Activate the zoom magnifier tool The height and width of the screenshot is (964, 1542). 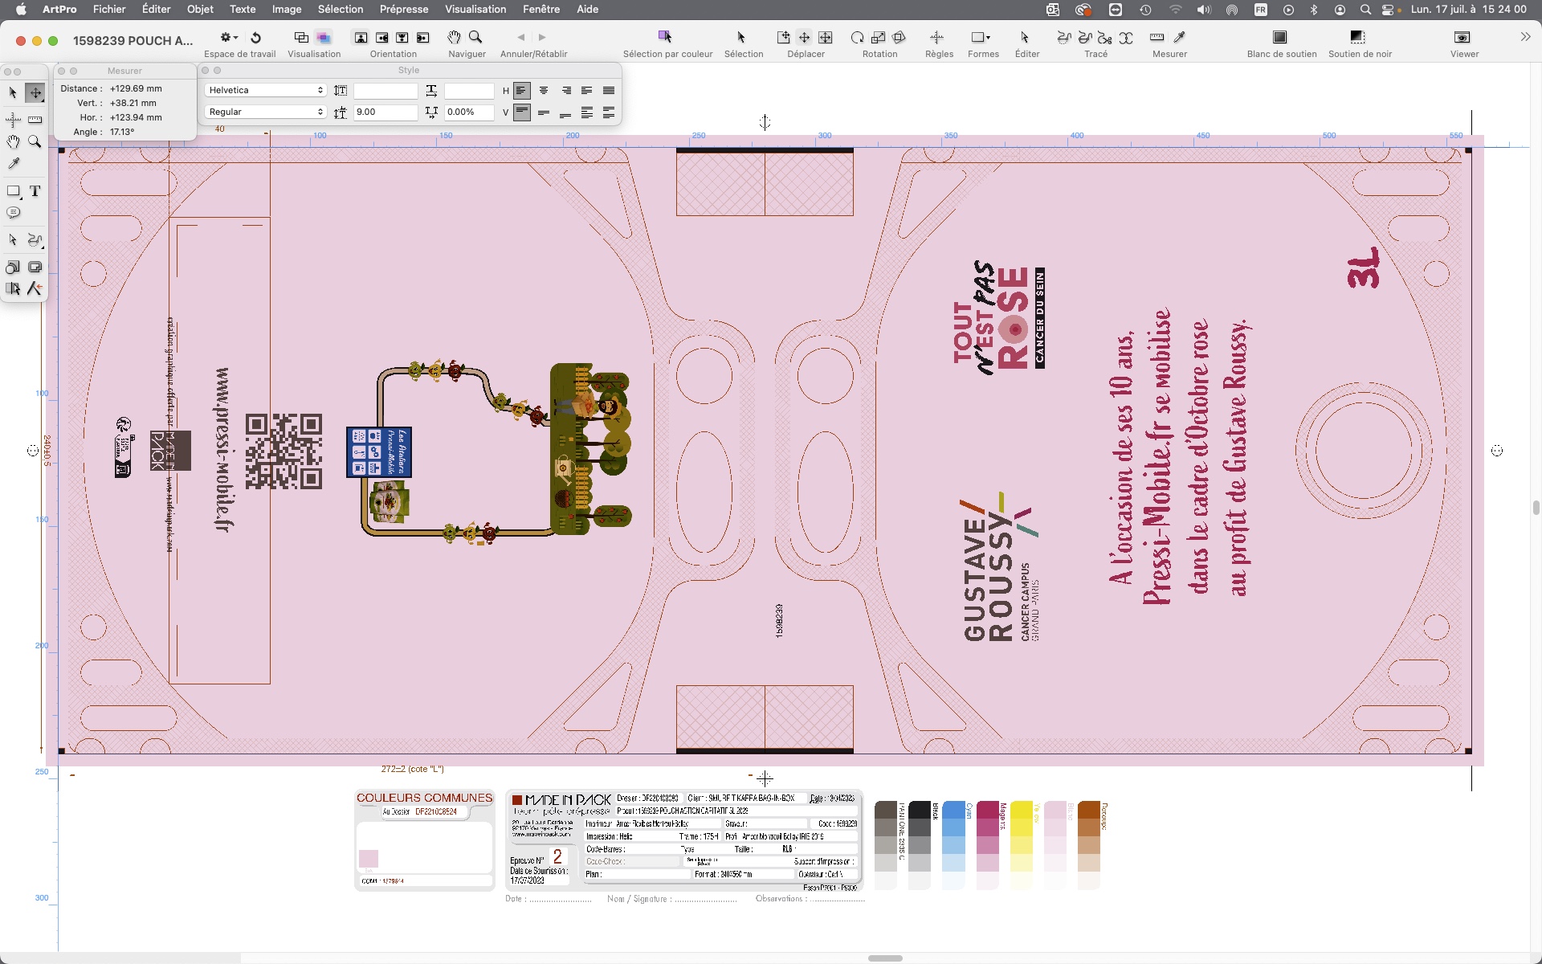[35, 142]
